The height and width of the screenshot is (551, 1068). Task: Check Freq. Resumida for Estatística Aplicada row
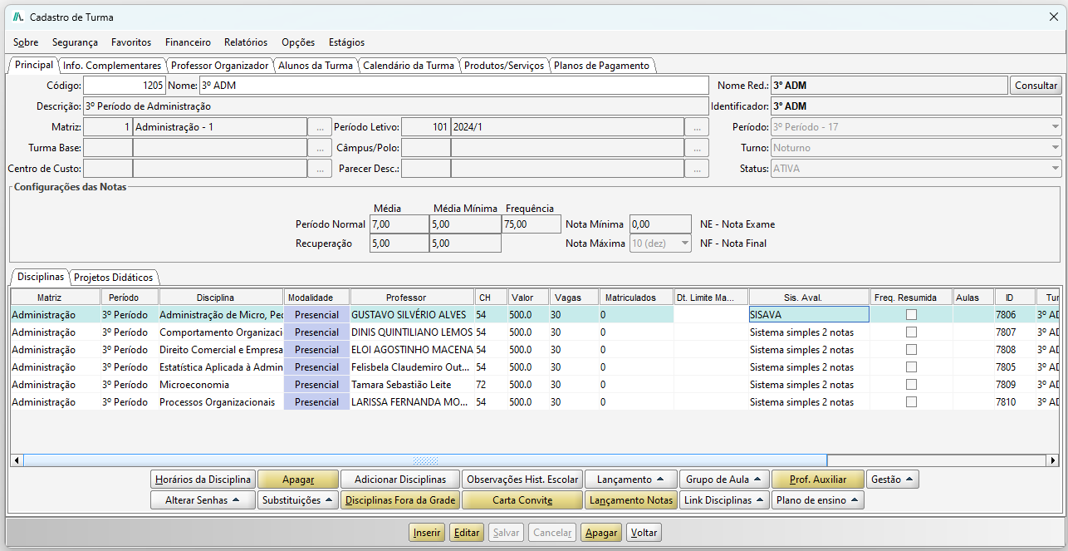[x=911, y=367]
